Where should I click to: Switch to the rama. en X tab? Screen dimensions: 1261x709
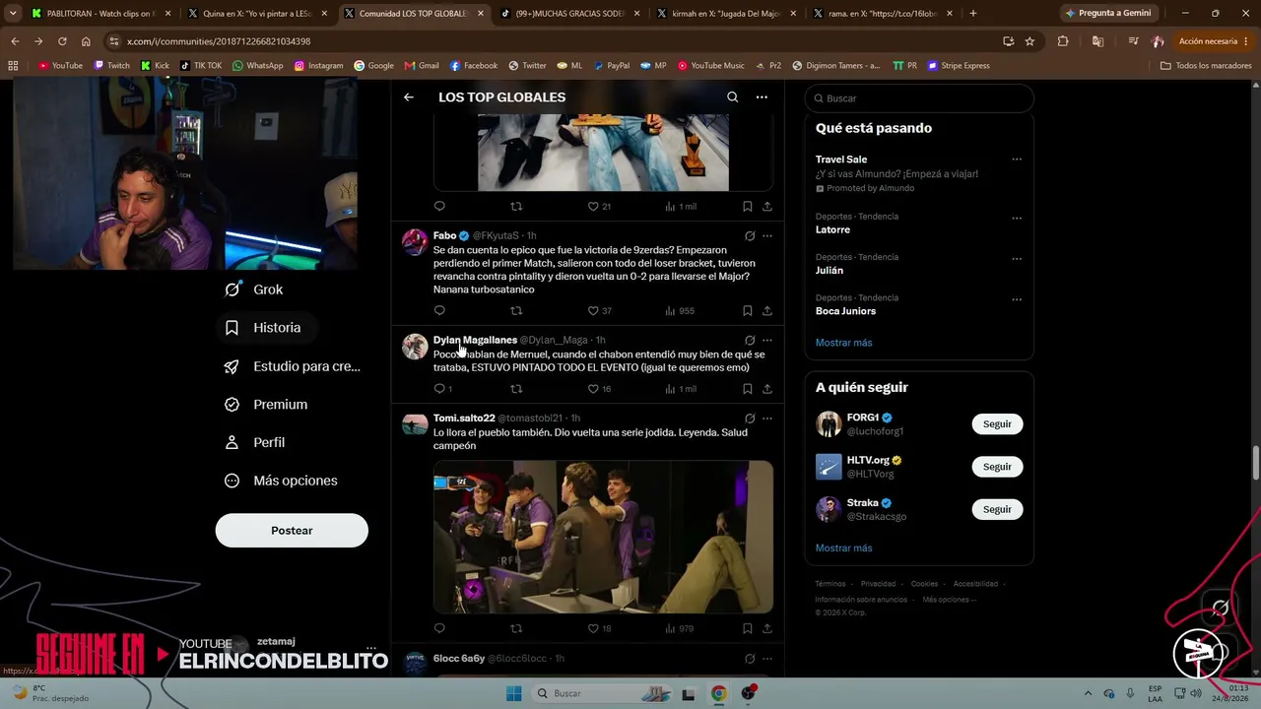coord(883,14)
